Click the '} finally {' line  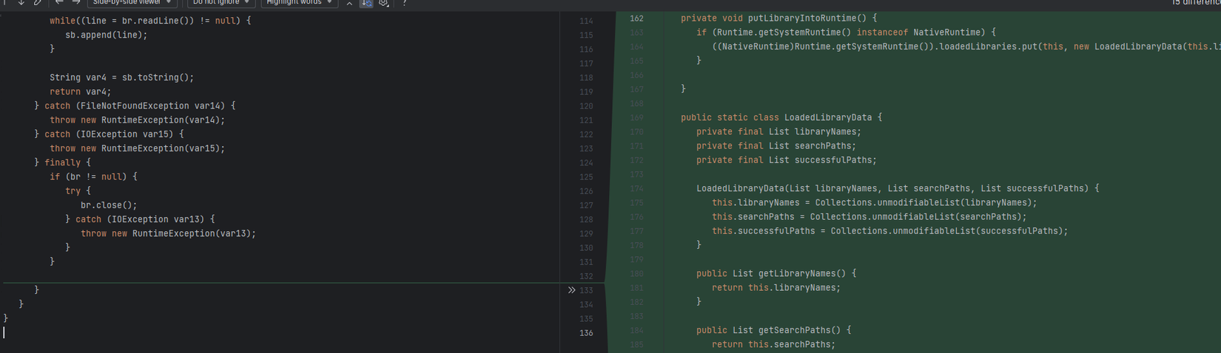62,162
